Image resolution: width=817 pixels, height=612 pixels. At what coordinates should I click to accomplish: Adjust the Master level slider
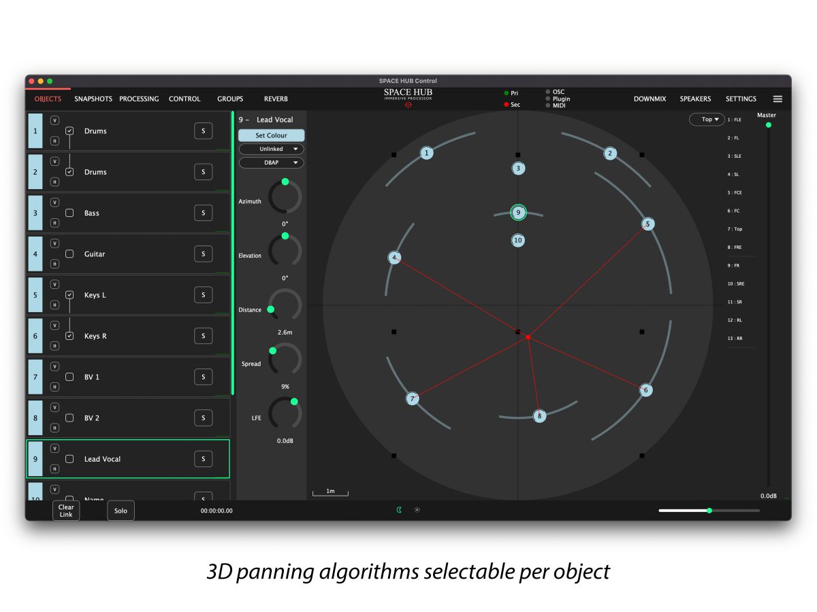coord(769,124)
